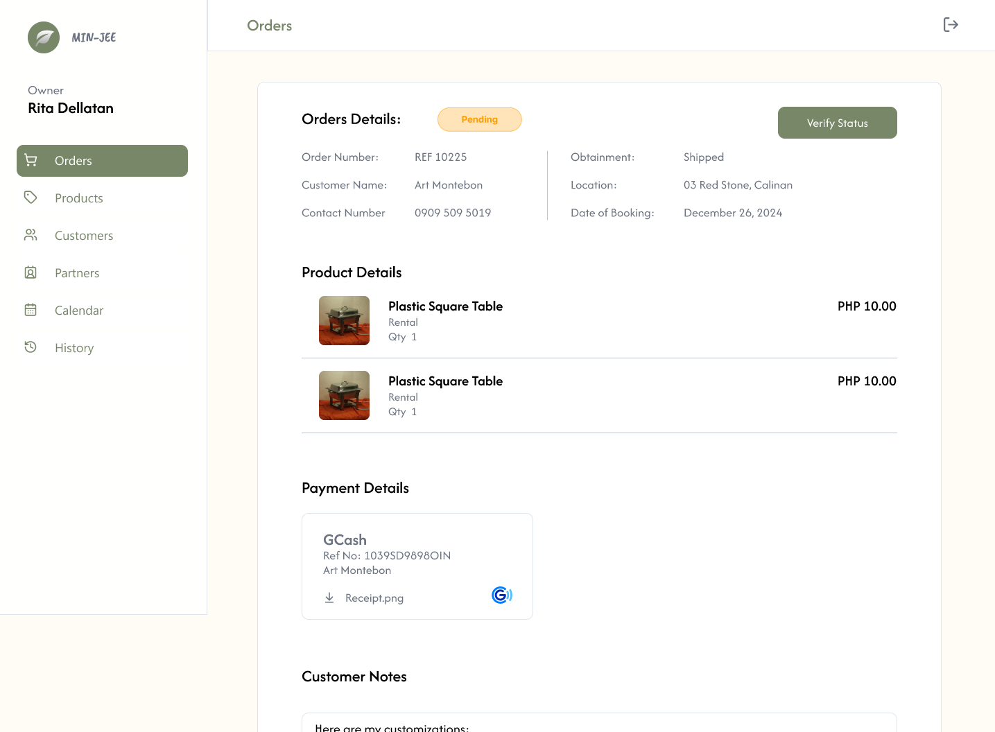This screenshot has height=732, width=995.
Task: Click the Calendar icon in sidebar
Action: pos(31,310)
